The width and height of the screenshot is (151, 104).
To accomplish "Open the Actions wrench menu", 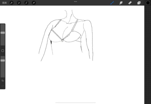I will pos(11,3).
